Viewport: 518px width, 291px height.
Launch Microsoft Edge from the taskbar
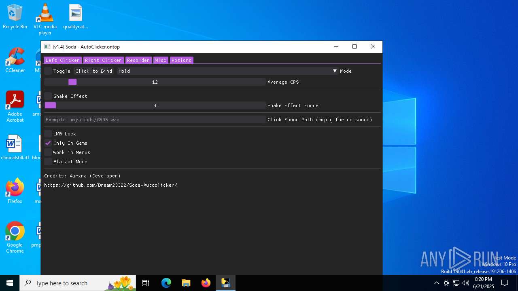pyautogui.click(x=166, y=283)
